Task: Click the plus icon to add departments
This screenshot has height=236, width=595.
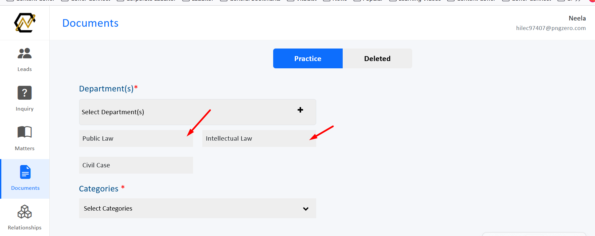Action: point(300,110)
